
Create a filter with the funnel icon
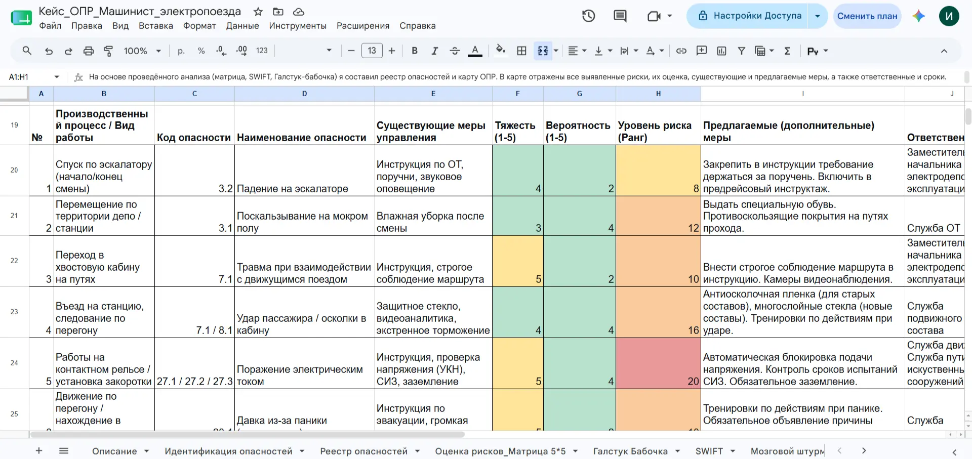(742, 51)
